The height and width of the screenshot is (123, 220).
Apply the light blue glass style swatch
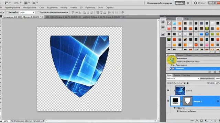(174, 23)
